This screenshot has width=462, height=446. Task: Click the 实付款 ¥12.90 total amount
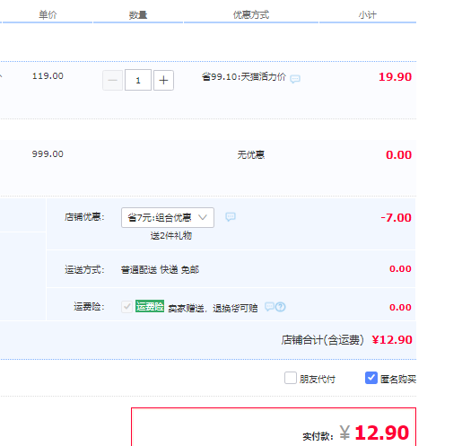pos(374,433)
